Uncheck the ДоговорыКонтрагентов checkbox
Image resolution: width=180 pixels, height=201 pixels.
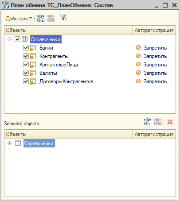(x=26, y=81)
